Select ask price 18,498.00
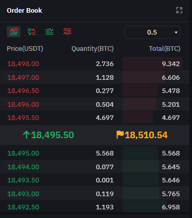The width and height of the screenshot is (192, 218). coord(23,64)
